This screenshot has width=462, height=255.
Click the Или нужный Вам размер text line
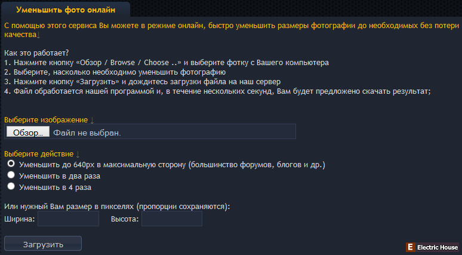(117, 207)
